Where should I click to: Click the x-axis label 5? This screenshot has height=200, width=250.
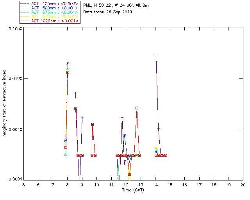click(x=23, y=185)
